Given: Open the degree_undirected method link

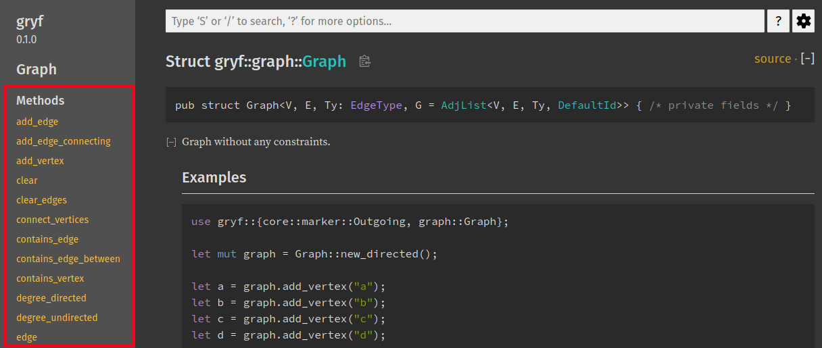Looking at the screenshot, I should 57,318.
